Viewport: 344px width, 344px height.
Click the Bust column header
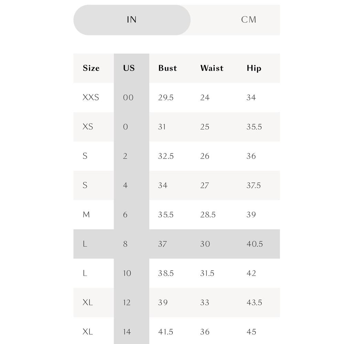pos(168,68)
